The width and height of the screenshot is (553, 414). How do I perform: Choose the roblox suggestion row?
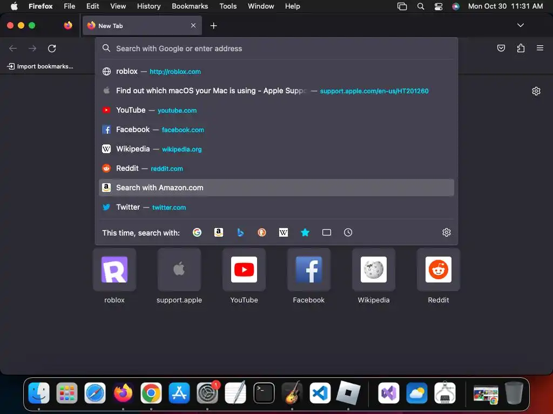point(276,72)
